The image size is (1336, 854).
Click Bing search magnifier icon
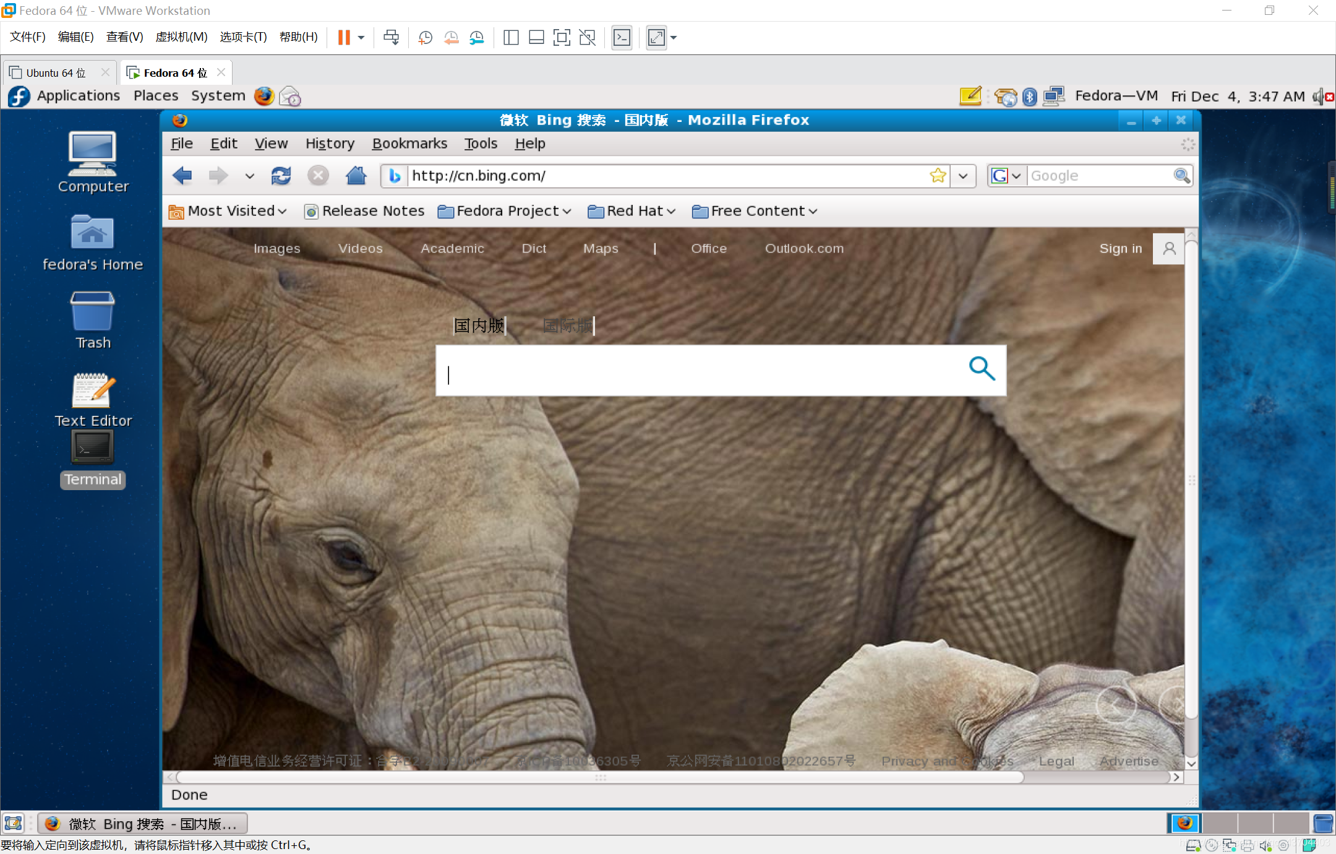[981, 369]
